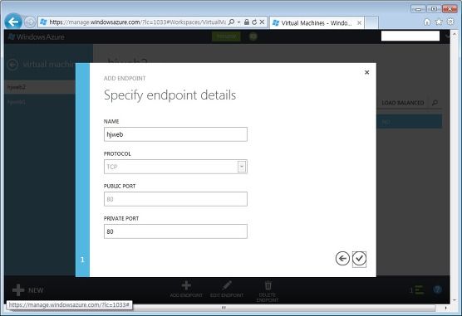This screenshot has width=462, height=316.
Task: Select hjweb2 in the virtual machines sidebar
Action: click(40, 87)
